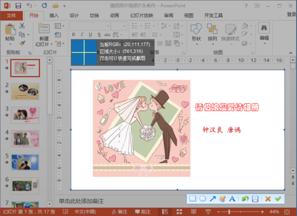This screenshot has width=297, height=216.
Task: Save the screenshot with the floppy disk icon
Action: click(255, 199)
